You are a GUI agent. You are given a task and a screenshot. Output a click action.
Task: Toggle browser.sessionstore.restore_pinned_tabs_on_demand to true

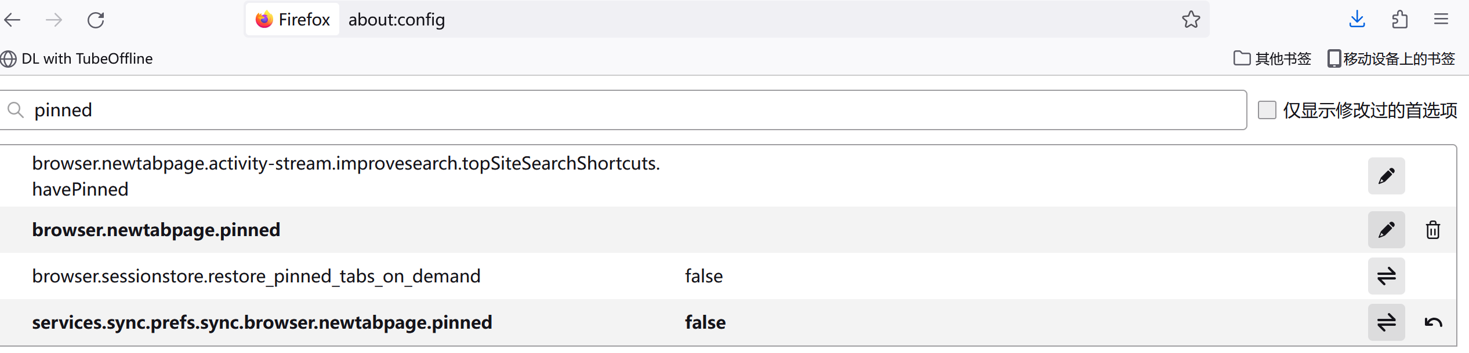tap(1387, 276)
